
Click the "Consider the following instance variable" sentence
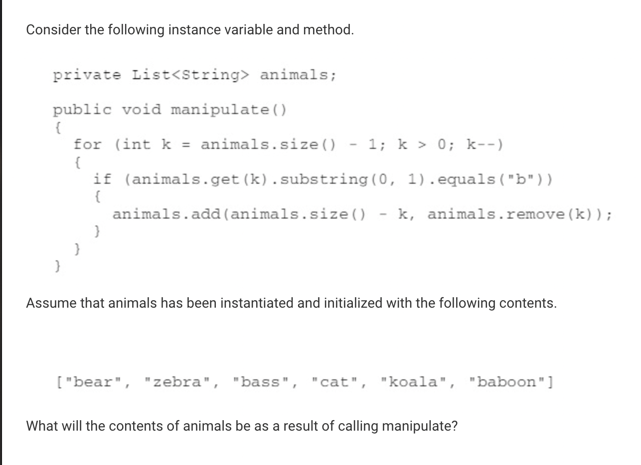point(190,30)
